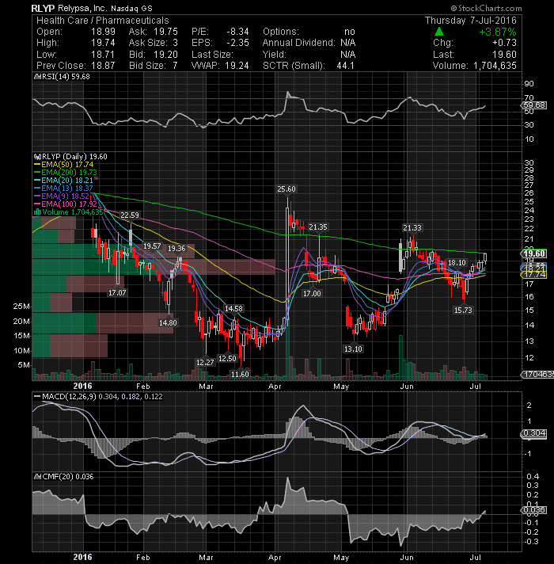
Task: Click the 13.10 low price label
Action: click(x=353, y=349)
